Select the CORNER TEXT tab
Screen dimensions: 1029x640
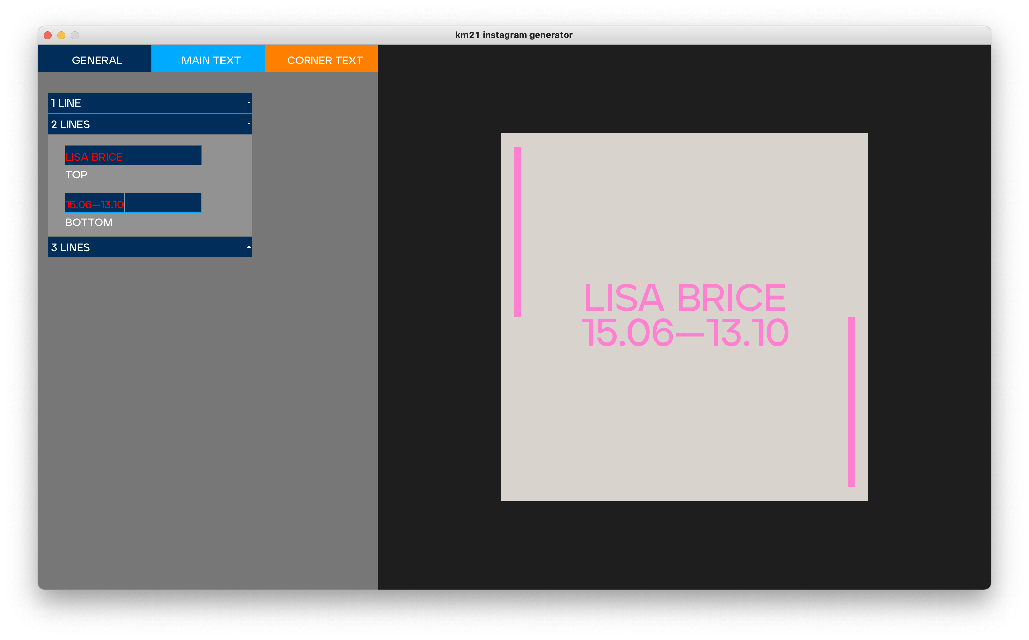(x=324, y=60)
